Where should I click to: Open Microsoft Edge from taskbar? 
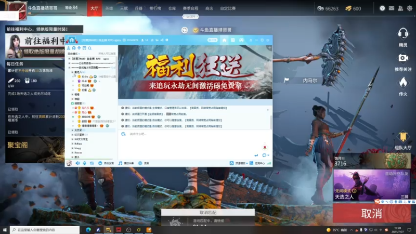[88, 230]
